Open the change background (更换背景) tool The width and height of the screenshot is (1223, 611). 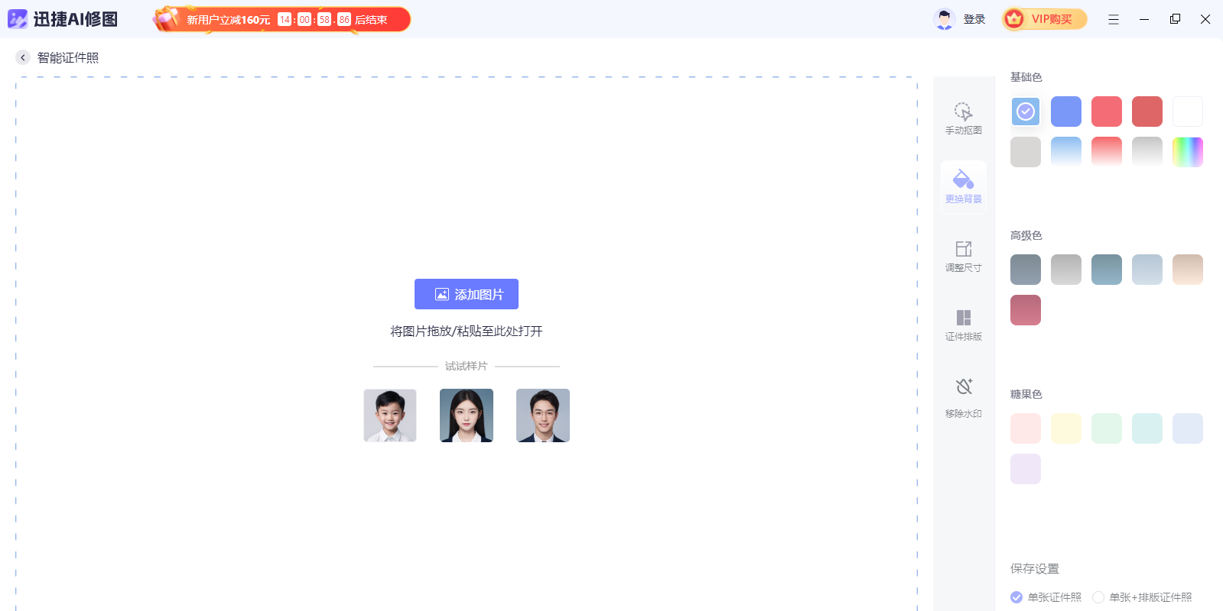tap(963, 187)
